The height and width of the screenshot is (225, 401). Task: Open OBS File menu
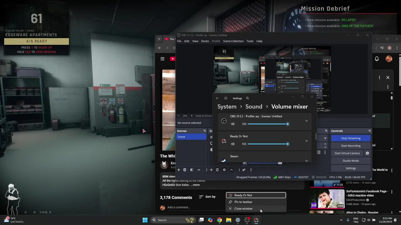pyautogui.click(x=179, y=41)
